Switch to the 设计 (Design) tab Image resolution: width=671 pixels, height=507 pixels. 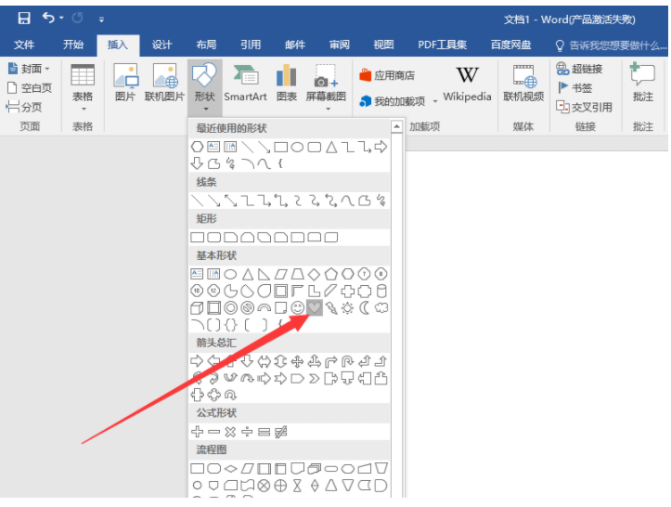[162, 45]
